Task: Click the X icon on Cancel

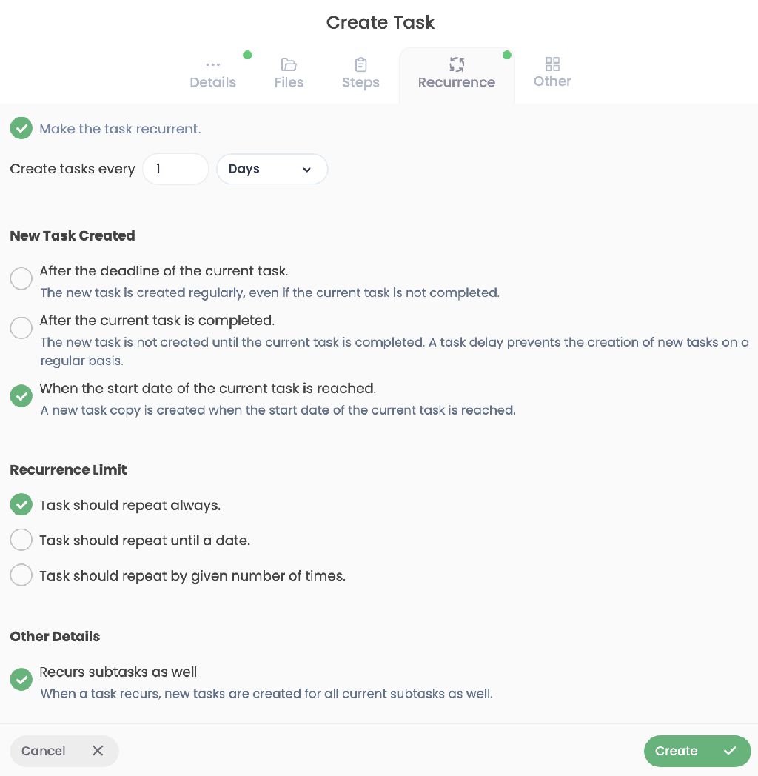Action: click(x=98, y=750)
